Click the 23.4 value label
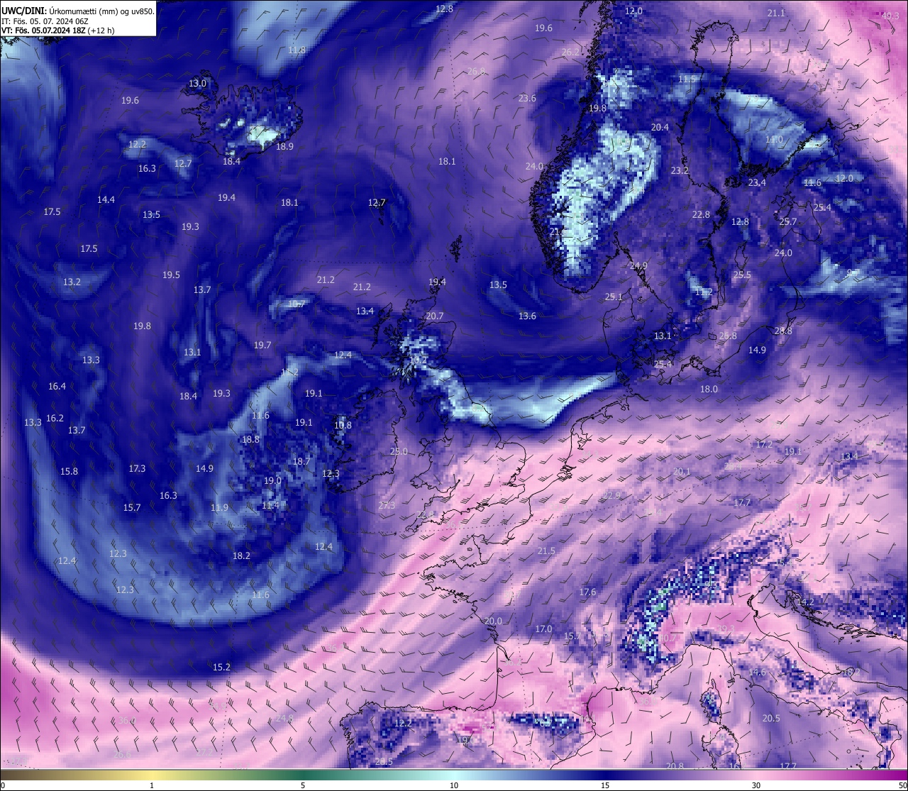 click(757, 183)
